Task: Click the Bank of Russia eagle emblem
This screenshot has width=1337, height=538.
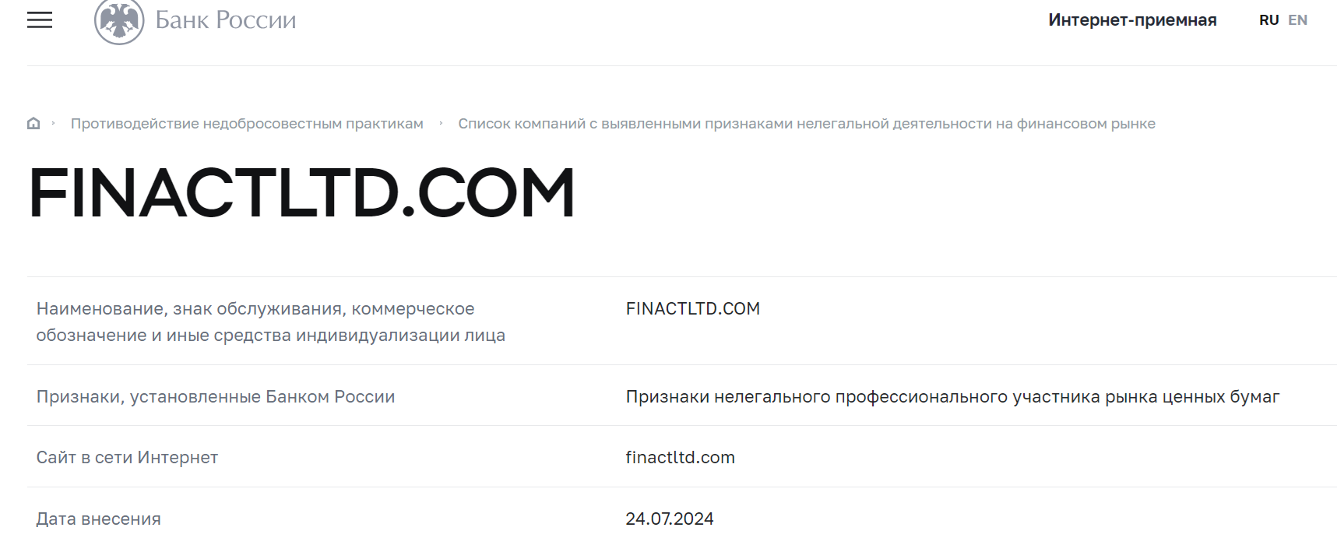Action: 119,21
